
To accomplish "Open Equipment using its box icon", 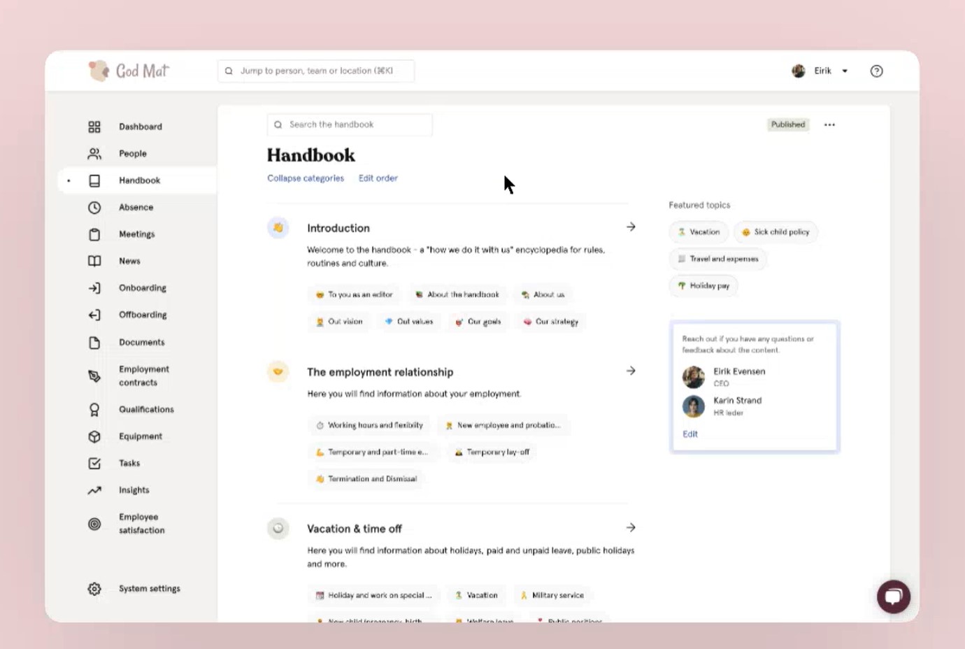I will [94, 436].
